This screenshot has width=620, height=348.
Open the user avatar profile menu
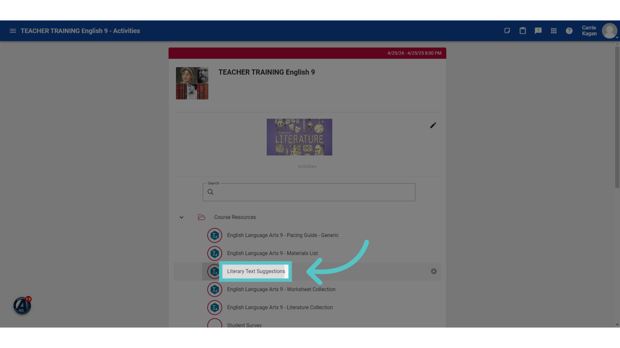tap(609, 31)
